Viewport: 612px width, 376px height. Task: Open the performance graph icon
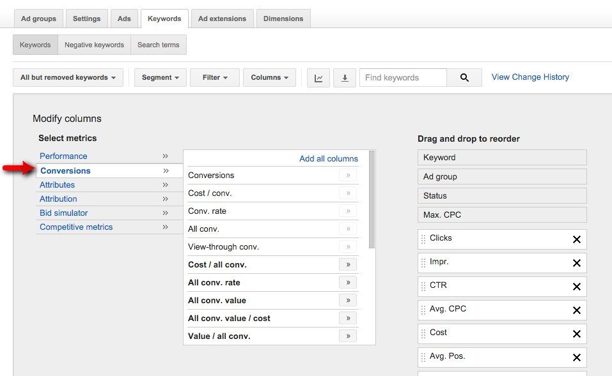coord(318,77)
